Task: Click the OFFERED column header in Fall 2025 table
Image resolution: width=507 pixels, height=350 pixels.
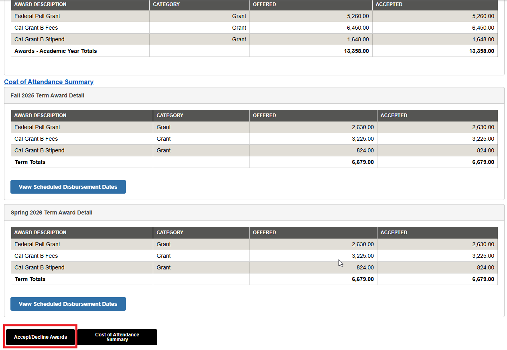Action: point(264,115)
